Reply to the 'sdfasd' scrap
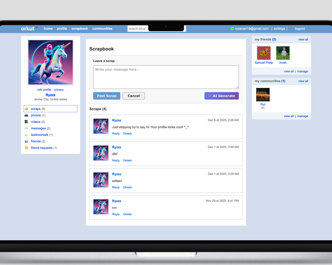Image resolution: width=332 pixels, height=265 pixels. [116, 187]
